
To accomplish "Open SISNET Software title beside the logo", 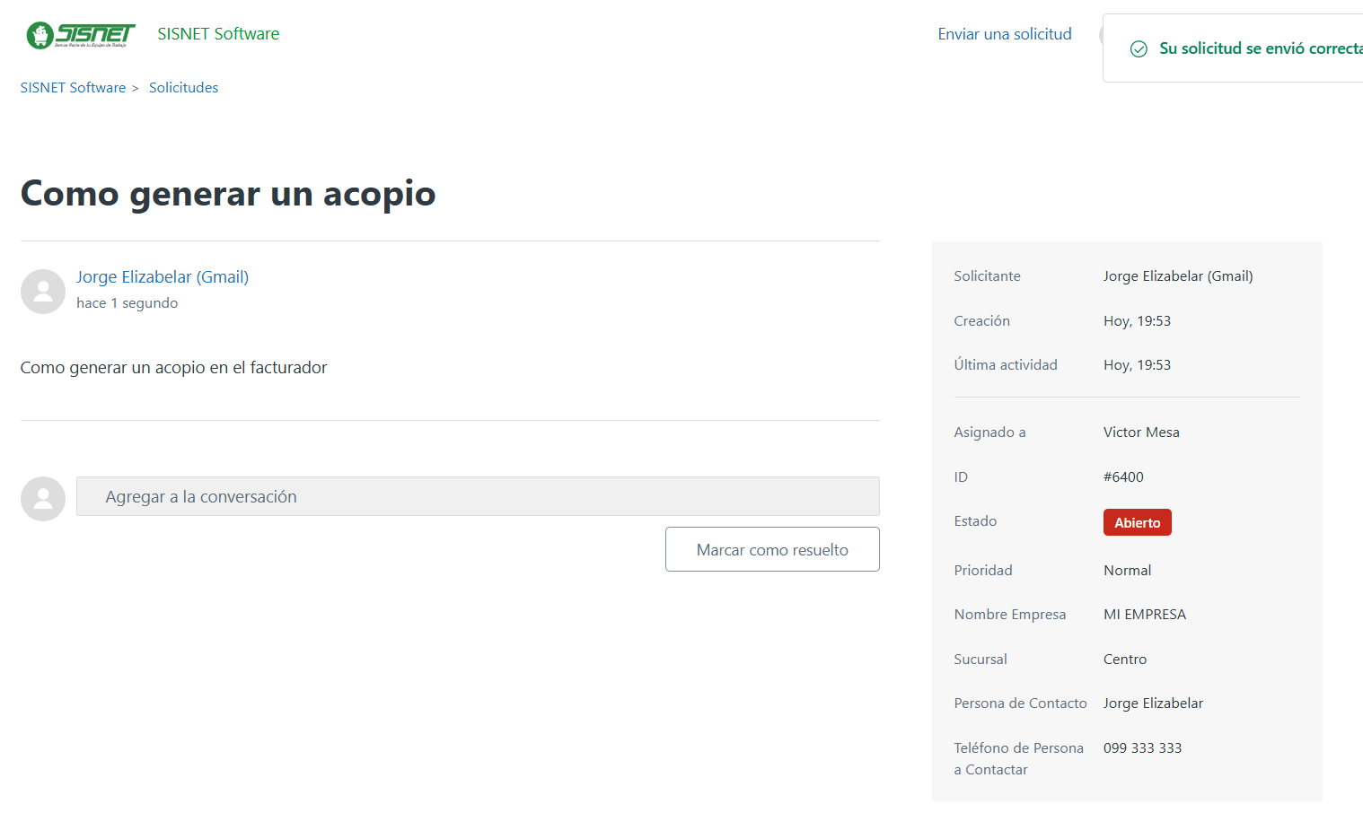I will pyautogui.click(x=218, y=34).
